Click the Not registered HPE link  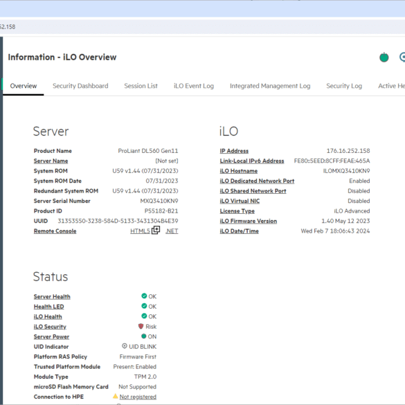pos(138,397)
